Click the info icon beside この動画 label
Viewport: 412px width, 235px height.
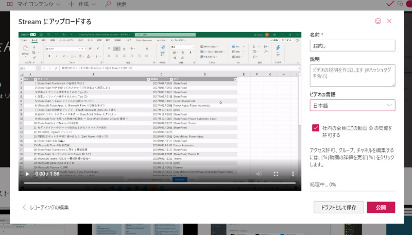pyautogui.click(x=371, y=128)
